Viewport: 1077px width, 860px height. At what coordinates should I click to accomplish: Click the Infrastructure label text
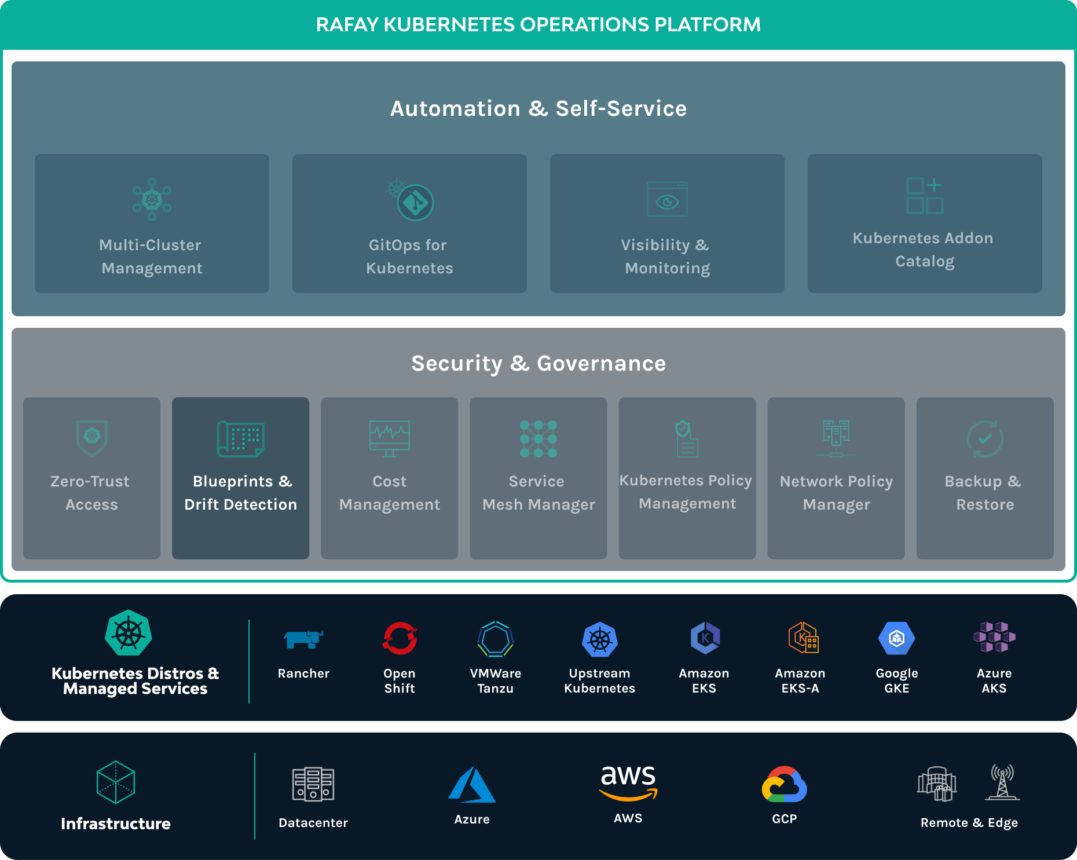(116, 824)
